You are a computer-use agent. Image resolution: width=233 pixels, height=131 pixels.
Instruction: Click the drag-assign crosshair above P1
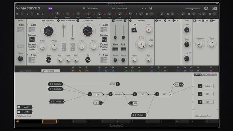[x=73, y=68]
